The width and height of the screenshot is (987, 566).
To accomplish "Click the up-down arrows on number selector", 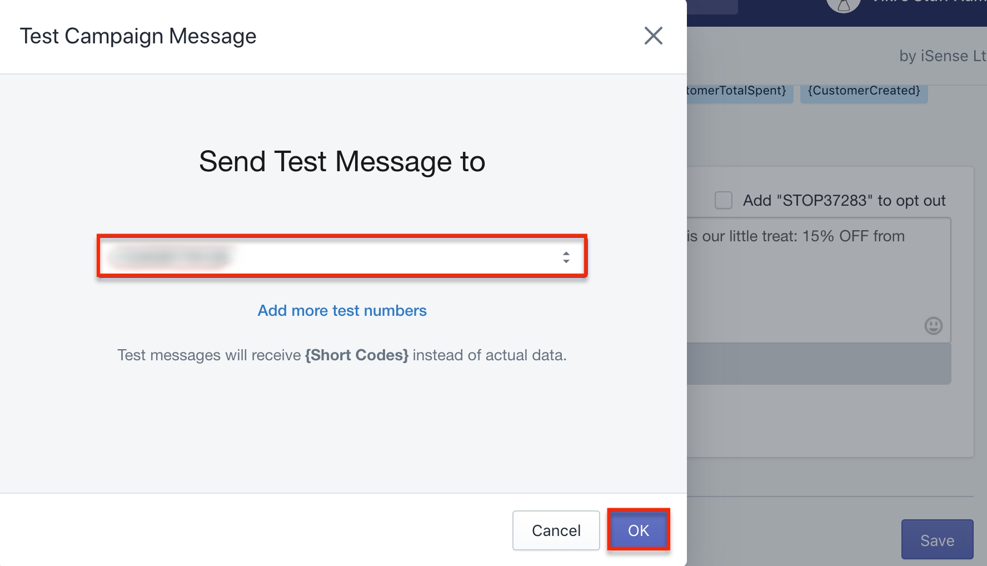I will pyautogui.click(x=566, y=257).
